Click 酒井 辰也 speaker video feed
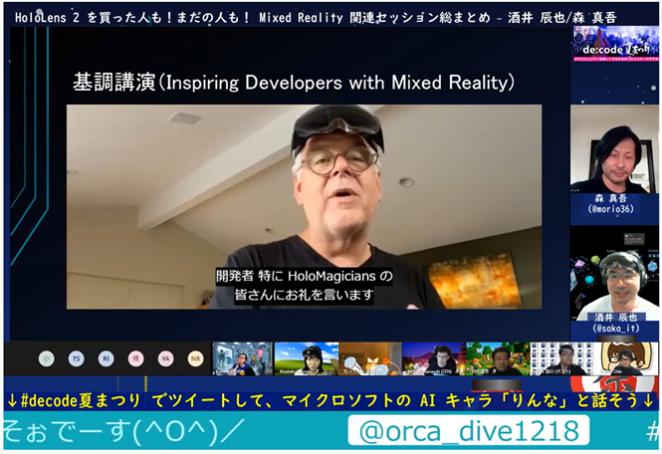The height and width of the screenshot is (454, 662). pyautogui.click(x=614, y=275)
